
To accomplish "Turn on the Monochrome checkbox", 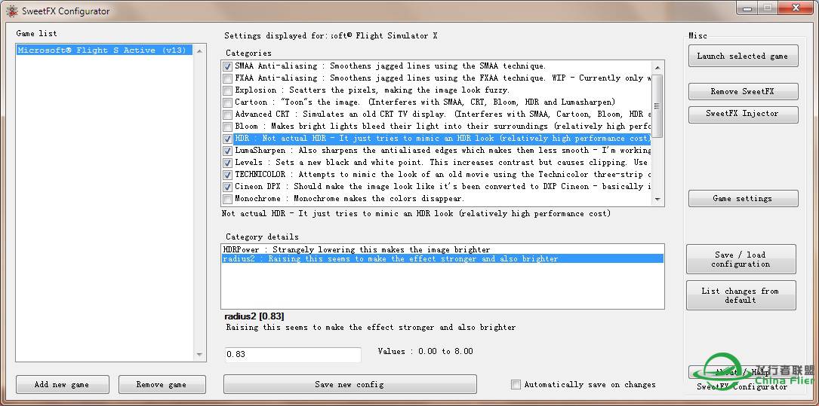I will click(228, 199).
